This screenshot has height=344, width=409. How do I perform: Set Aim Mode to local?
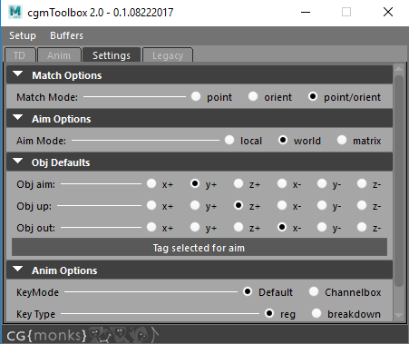pos(229,140)
